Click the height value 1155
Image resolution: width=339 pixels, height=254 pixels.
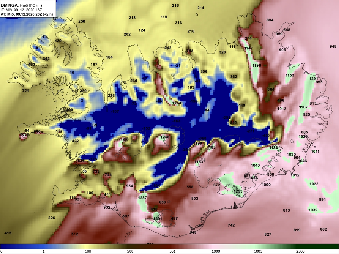pyautogui.click(x=123, y=140)
